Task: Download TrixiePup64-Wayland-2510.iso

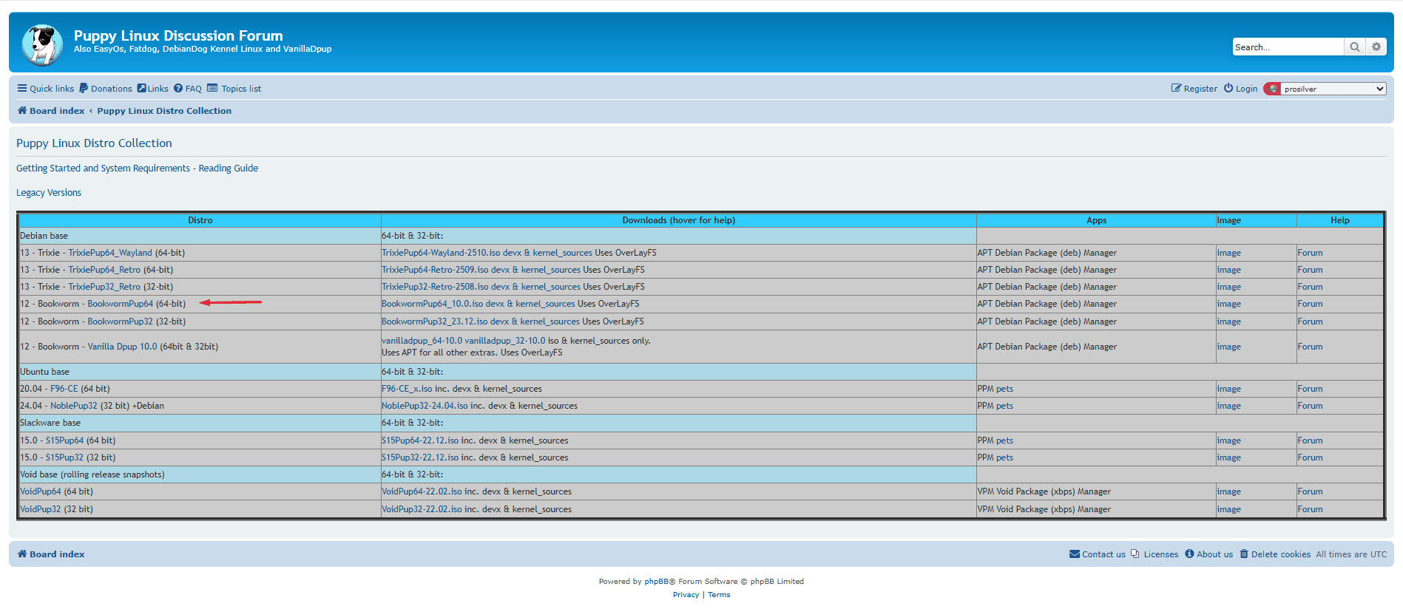Action: 441,253
